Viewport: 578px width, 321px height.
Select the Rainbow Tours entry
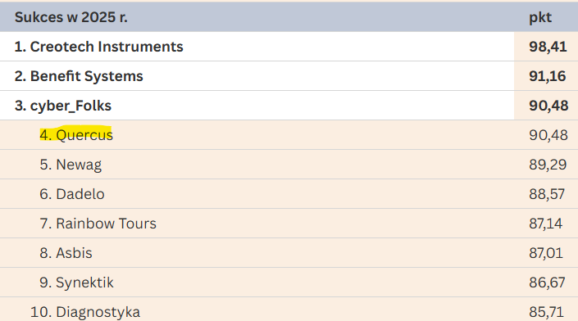point(98,224)
